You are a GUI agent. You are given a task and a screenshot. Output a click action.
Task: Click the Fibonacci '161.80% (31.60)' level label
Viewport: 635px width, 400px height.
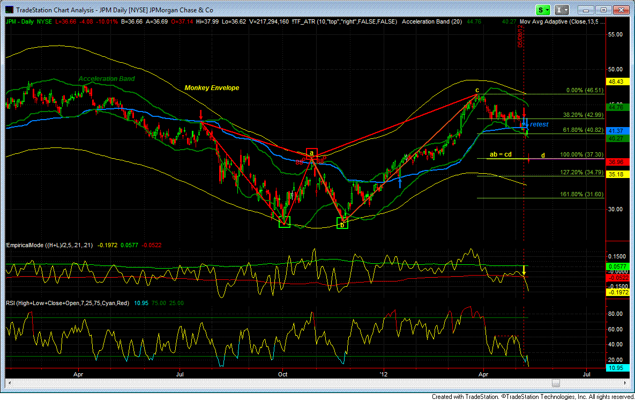(581, 195)
